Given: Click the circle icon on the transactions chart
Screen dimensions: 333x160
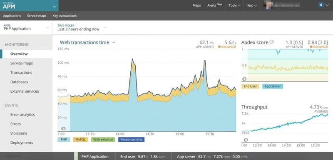Looking at the screenshot, I should point(63,128).
